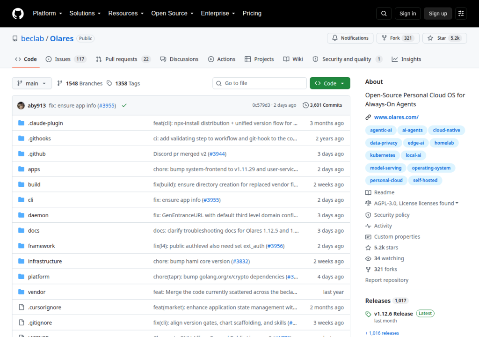Click the 0c579d3 commit hash
The width and height of the screenshot is (479, 337).
click(261, 105)
